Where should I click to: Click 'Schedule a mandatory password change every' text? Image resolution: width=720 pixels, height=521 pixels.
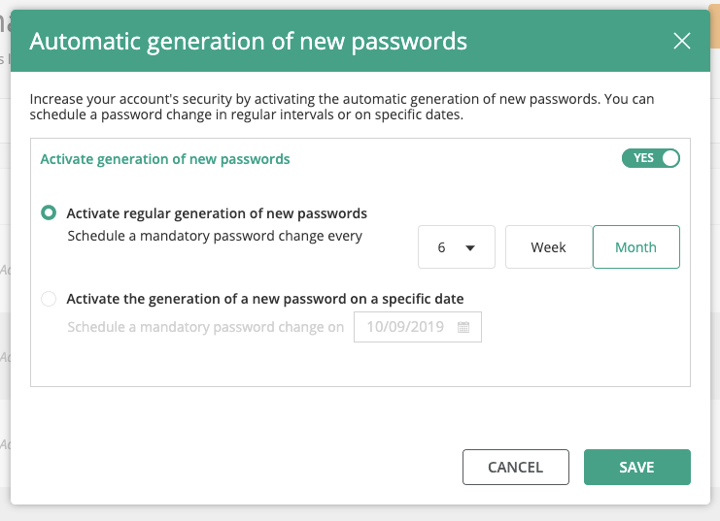coord(215,236)
